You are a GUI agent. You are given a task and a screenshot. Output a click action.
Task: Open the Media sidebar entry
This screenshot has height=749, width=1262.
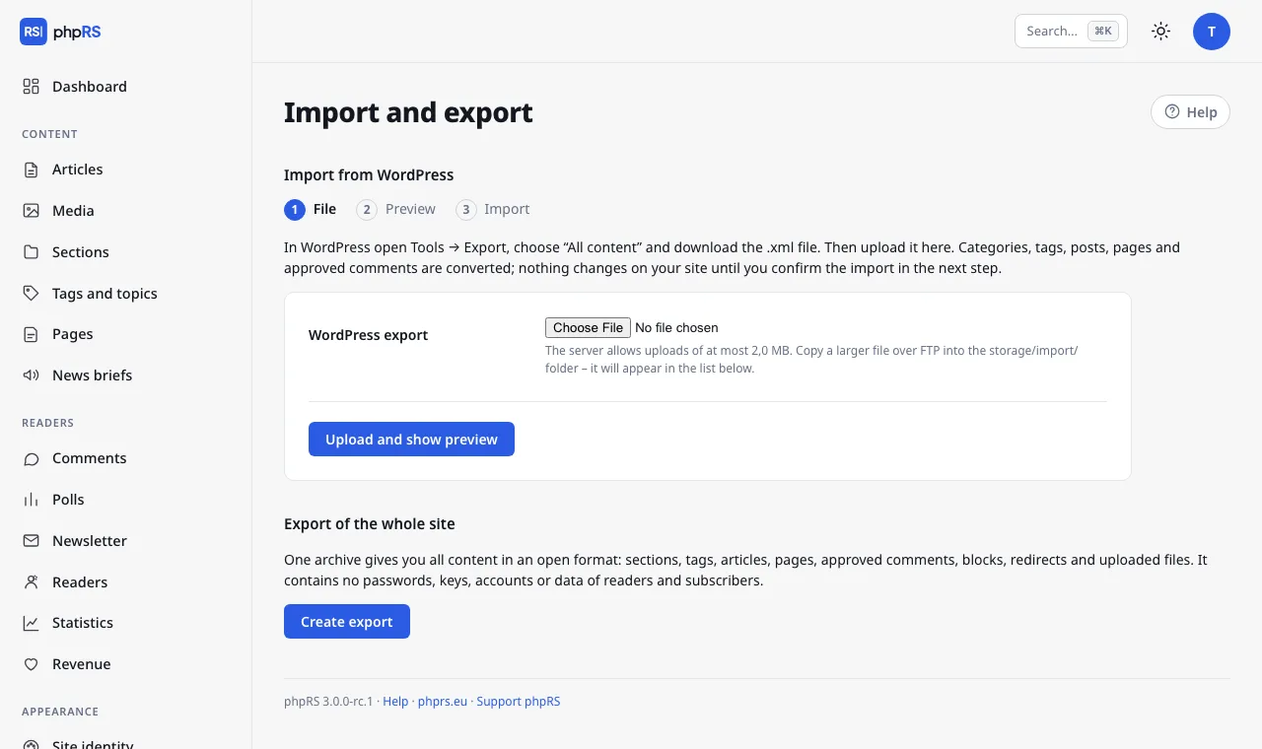pos(126,211)
